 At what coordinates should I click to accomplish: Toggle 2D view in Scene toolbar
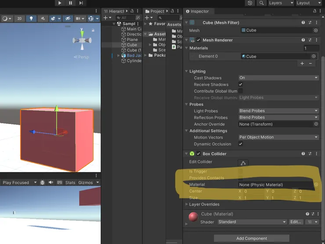[20, 18]
